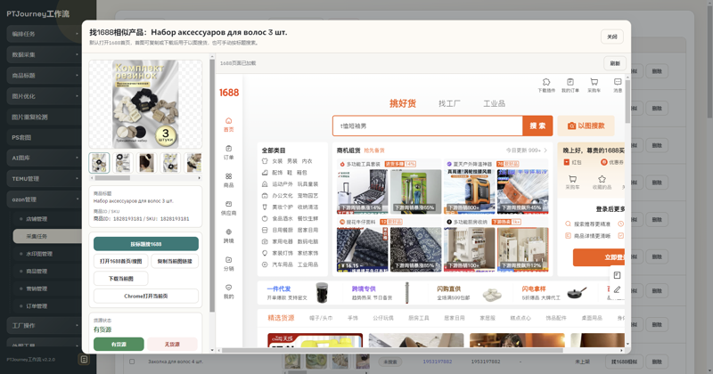
Task: Select the 汽车用品 category icon
Action: (265, 264)
